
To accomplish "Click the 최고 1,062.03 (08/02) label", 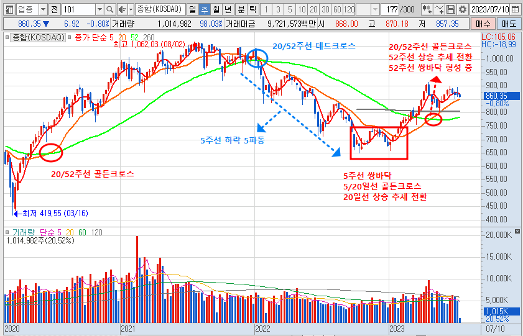I will (149, 44).
